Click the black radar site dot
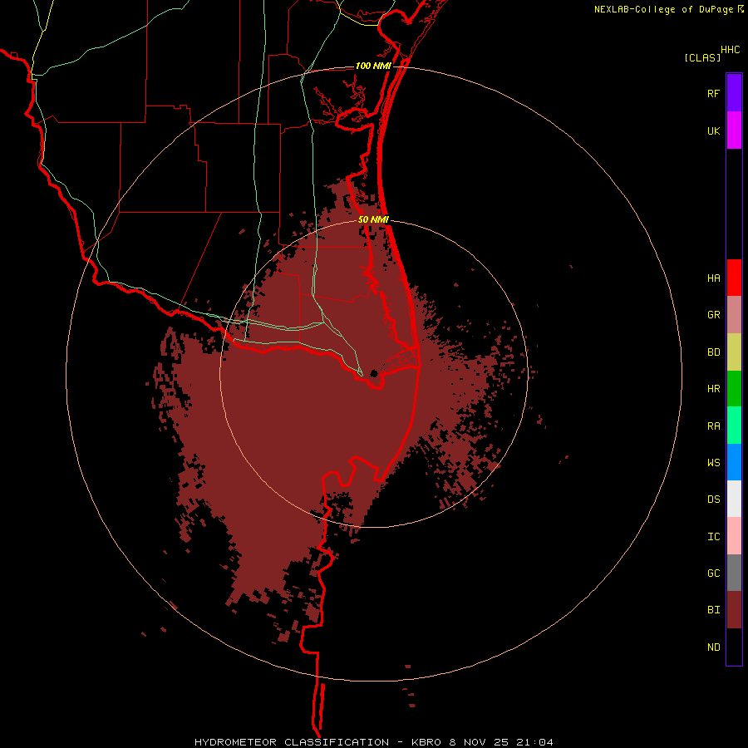This screenshot has width=748, height=748. coord(374,373)
